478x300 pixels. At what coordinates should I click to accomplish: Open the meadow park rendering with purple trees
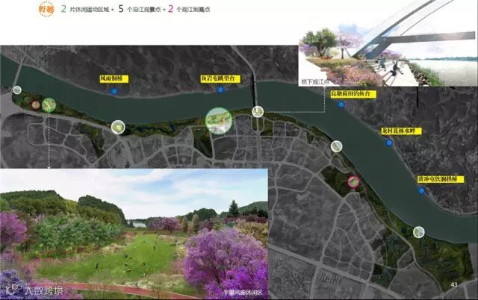pos(134,234)
